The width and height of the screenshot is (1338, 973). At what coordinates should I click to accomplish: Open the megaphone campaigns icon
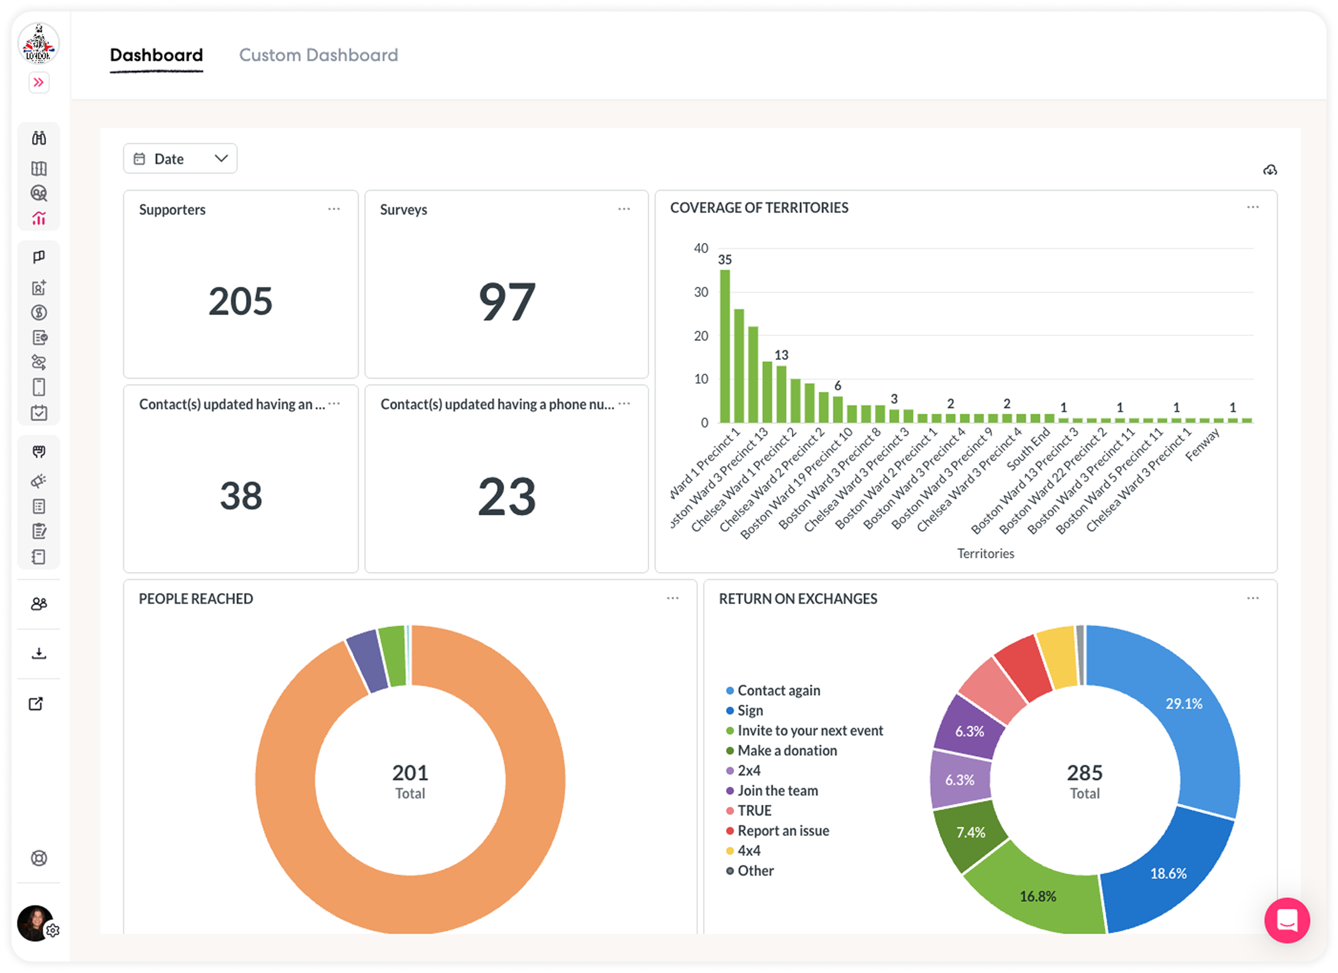39,481
